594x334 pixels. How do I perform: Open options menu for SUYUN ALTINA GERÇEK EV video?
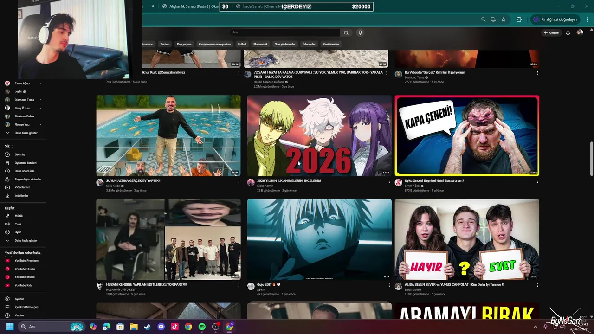239,181
